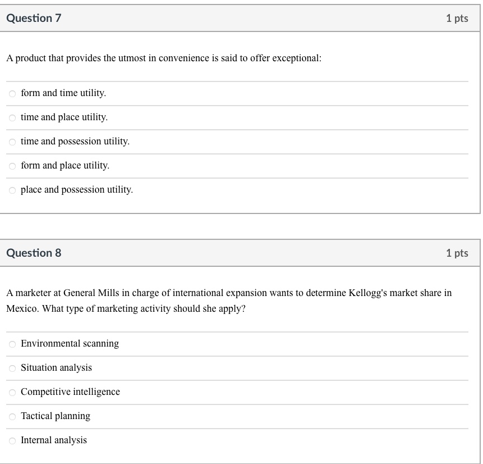Image resolution: width=483 pixels, height=464 pixels.
Task: Select the 'form and place utility' answer option
Action: click(65, 166)
